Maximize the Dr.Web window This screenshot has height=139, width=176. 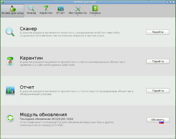pos(170,2)
